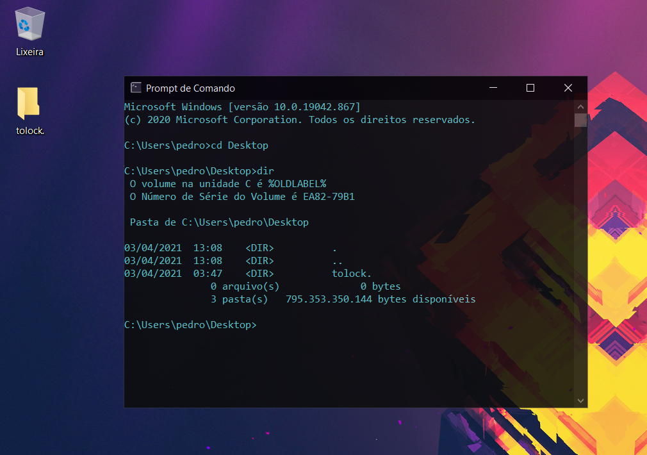647x455 pixels.
Task: Click the 'Pasta de C:\Users\pedro\Desktop' line
Action: coord(219,222)
